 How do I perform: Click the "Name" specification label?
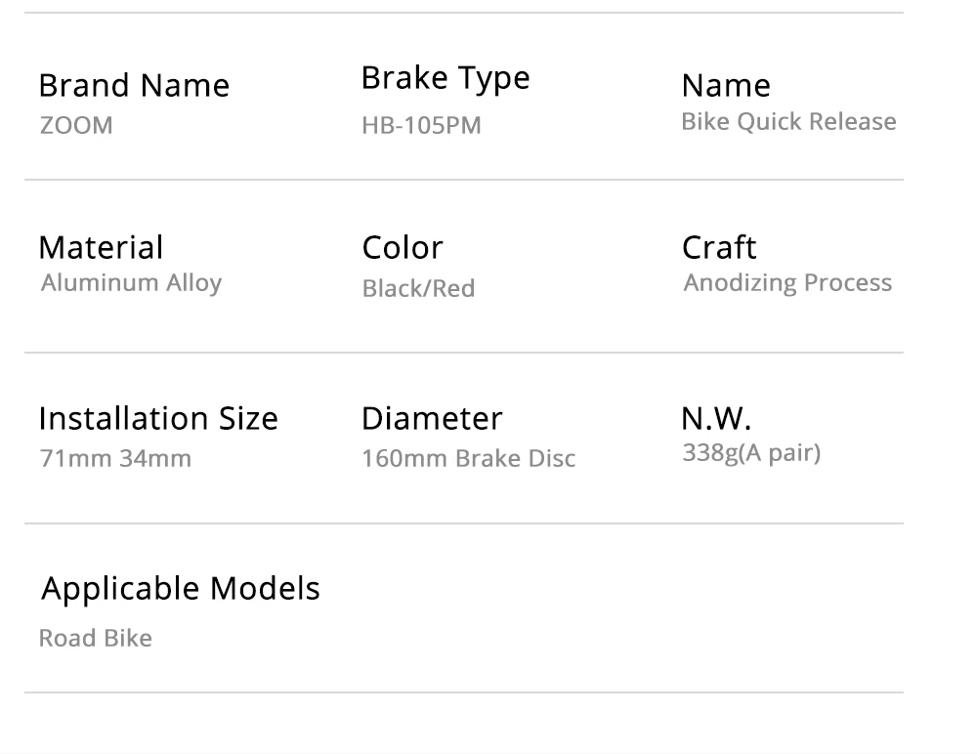[726, 86]
